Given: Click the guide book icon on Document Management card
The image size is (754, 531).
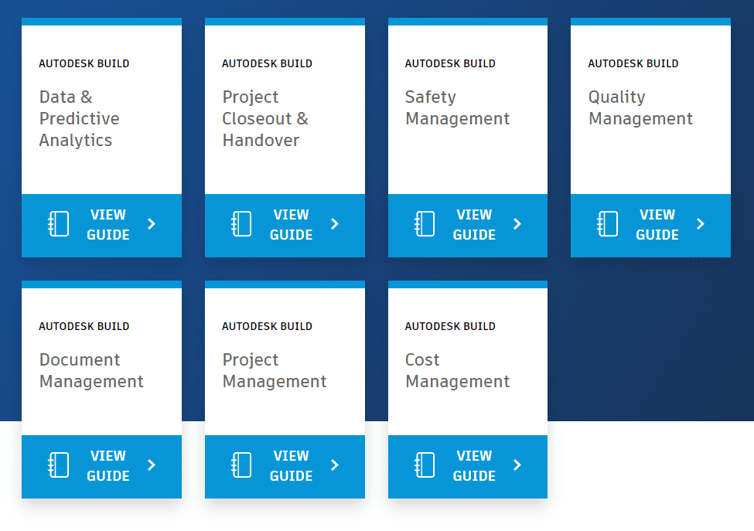Looking at the screenshot, I should point(58,465).
